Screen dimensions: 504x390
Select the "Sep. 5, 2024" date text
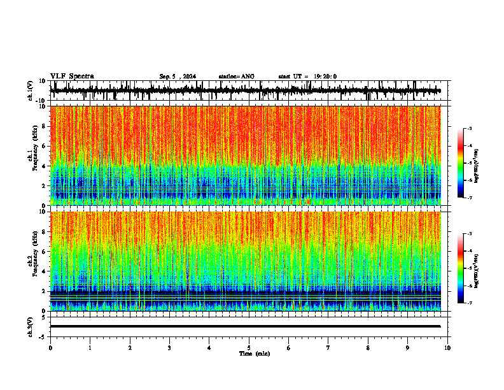coord(178,76)
